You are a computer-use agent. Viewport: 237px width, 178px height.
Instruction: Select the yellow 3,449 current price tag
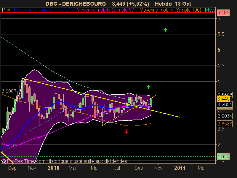coord(223,99)
